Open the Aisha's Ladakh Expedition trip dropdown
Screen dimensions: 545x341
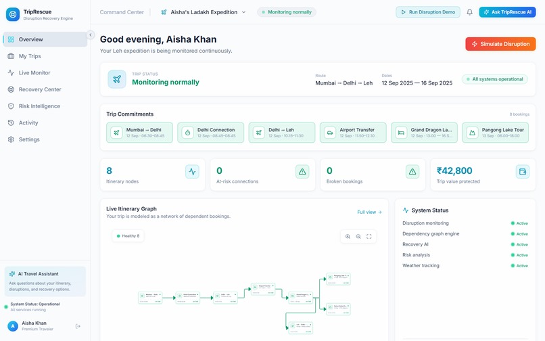point(204,12)
